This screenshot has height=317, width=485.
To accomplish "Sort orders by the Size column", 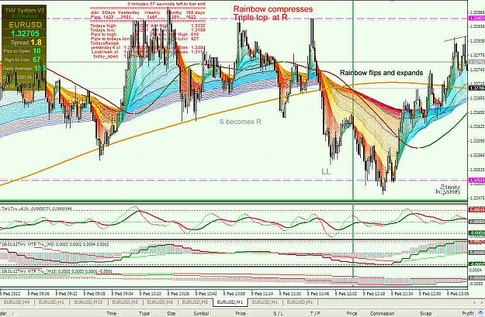I will (x=171, y=313).
